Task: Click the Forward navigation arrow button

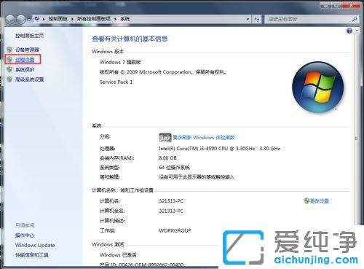Action: [21, 19]
